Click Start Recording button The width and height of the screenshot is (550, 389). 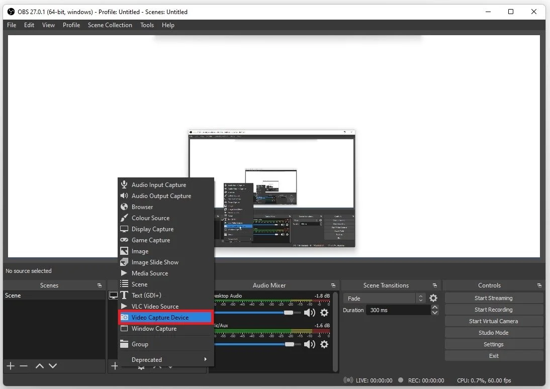(x=494, y=310)
